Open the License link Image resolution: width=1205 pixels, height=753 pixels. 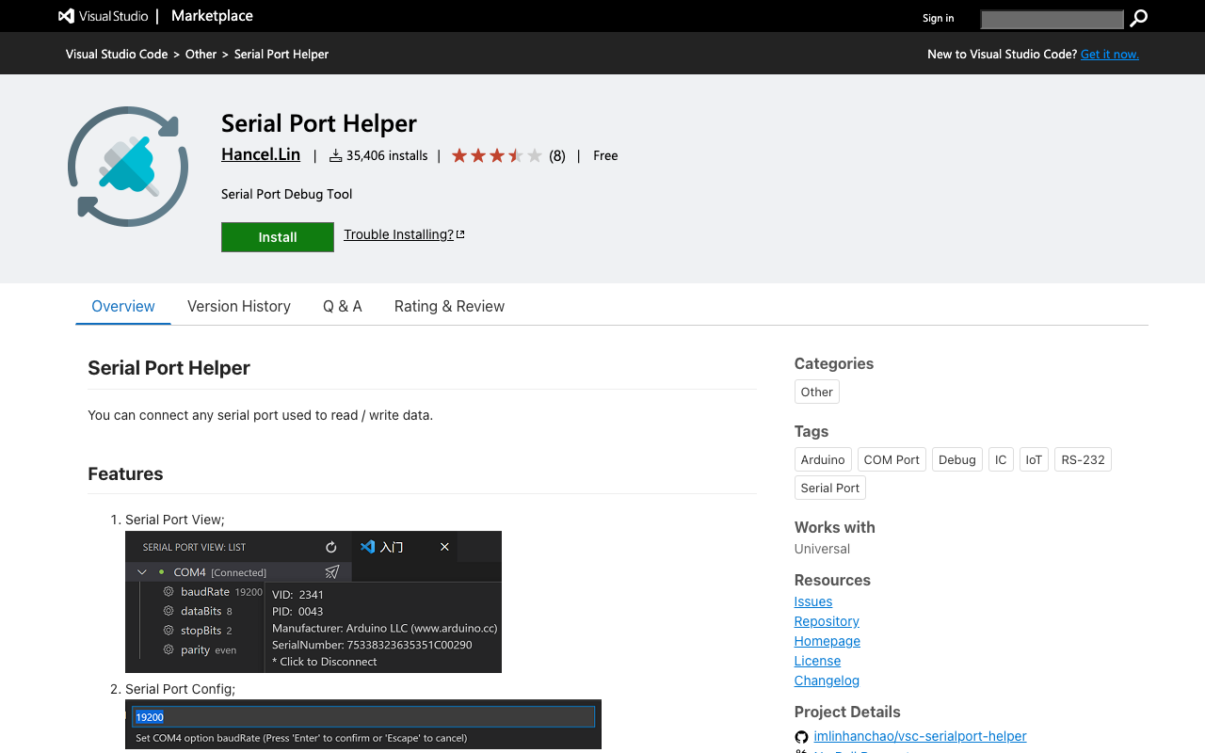tap(817, 661)
